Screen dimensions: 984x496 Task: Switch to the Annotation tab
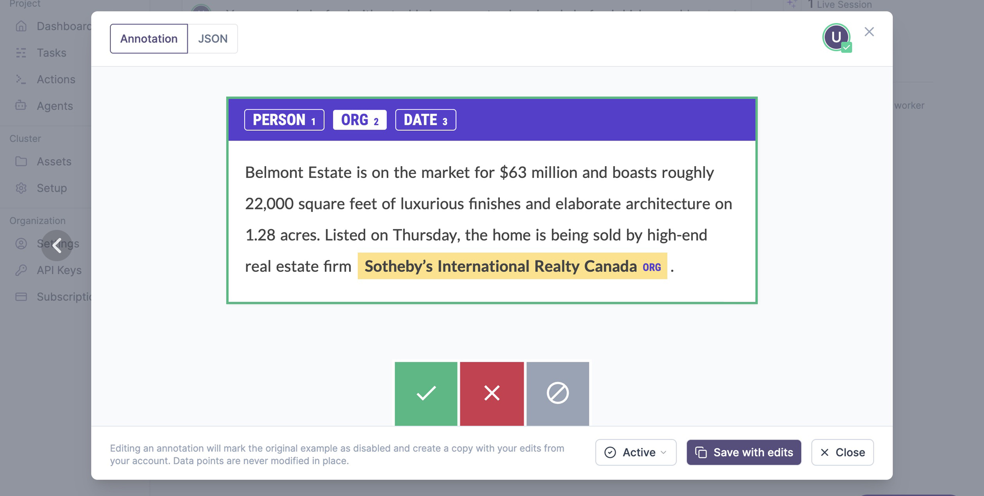click(x=149, y=39)
